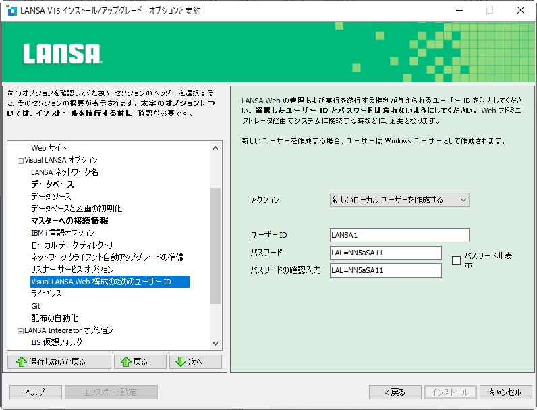The height and width of the screenshot is (410, 537).
Task: Click green up arrow on 戻る button
Action: (x=126, y=361)
